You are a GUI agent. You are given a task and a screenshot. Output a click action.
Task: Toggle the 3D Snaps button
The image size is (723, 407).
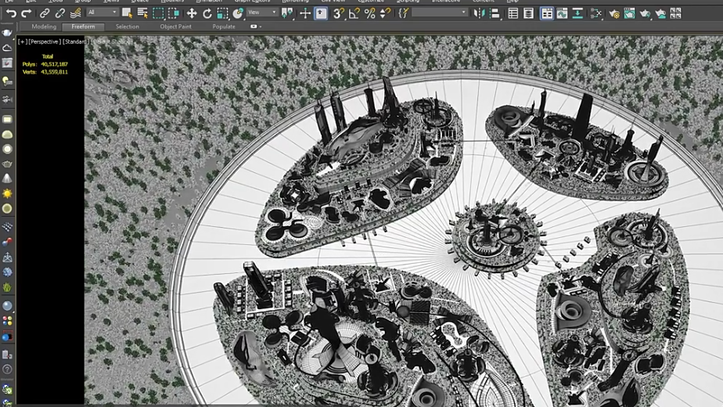coord(338,13)
